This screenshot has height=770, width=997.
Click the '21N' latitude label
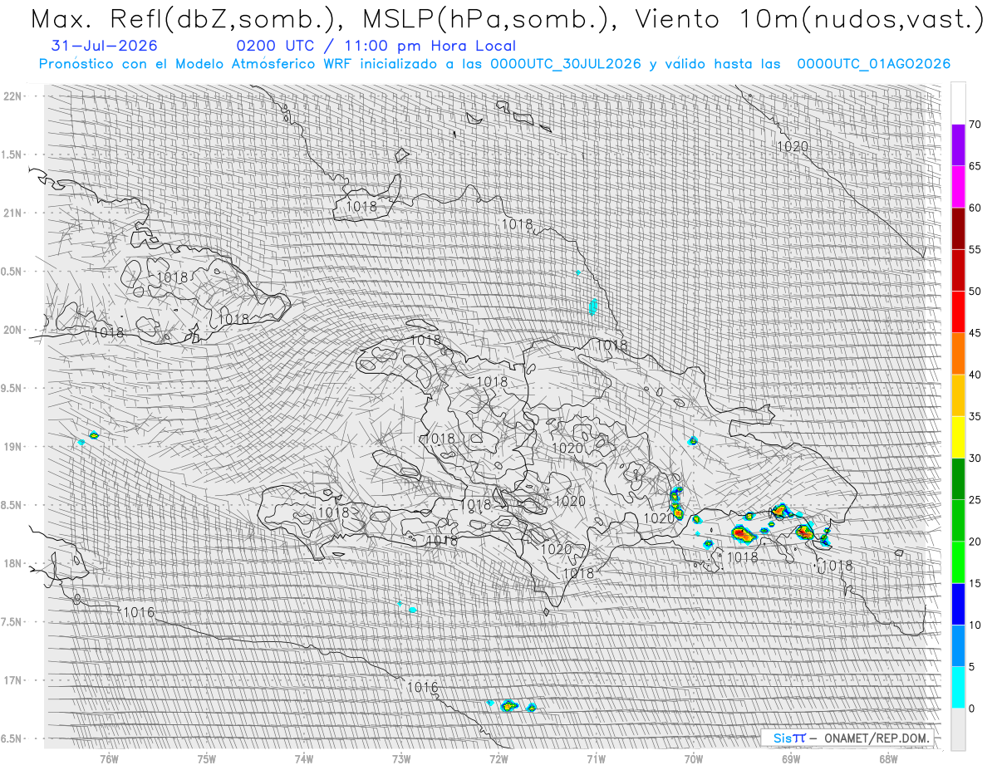tap(14, 213)
